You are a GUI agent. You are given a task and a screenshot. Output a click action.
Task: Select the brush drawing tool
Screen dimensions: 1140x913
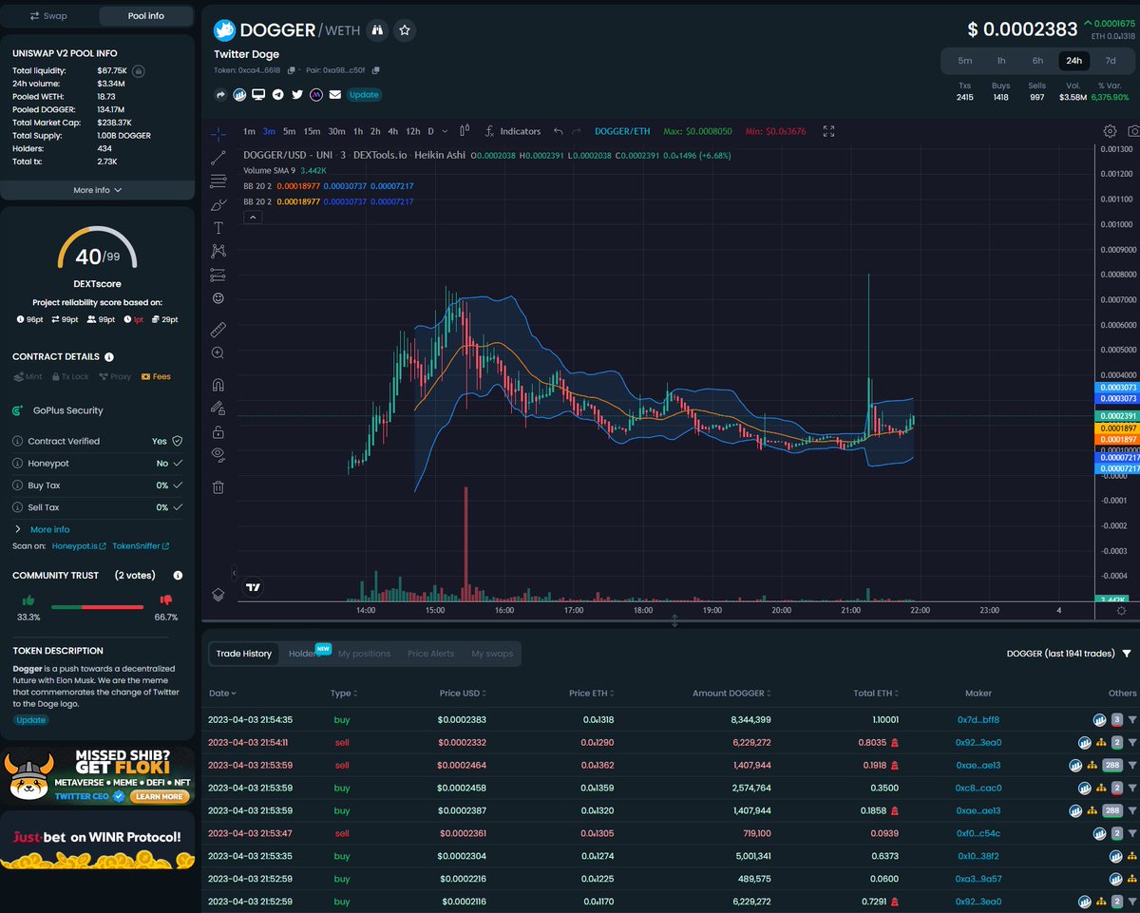point(218,204)
